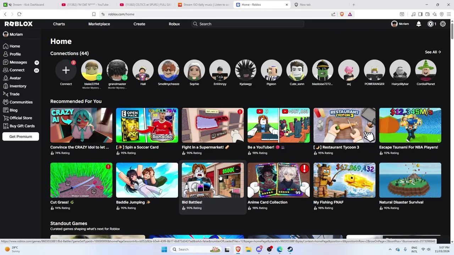The width and height of the screenshot is (454, 255).
Task: Click the Blog icon in the sidebar
Action: pos(5,110)
